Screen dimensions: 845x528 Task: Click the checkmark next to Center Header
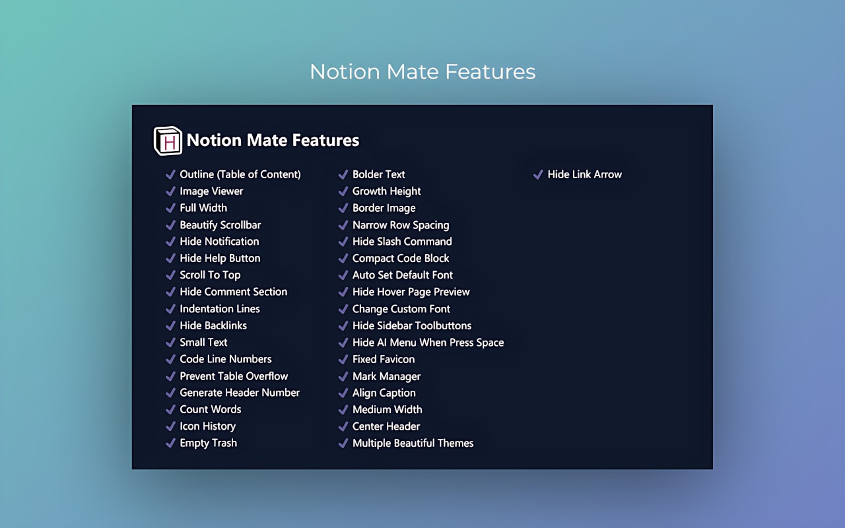click(343, 426)
